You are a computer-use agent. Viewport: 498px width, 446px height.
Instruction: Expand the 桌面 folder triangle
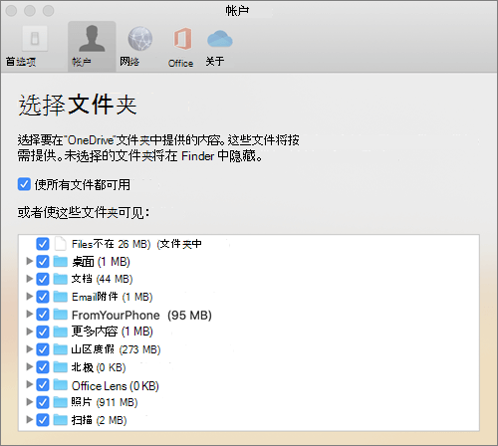29,261
